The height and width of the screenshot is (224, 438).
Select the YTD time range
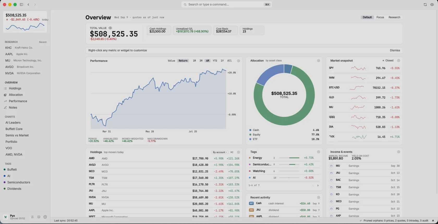tap(215, 61)
